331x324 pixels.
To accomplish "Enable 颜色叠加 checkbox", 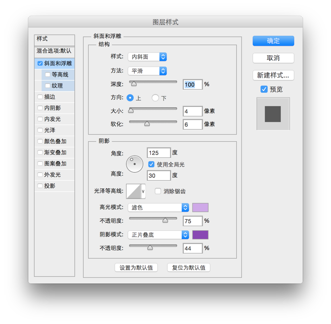I will pyautogui.click(x=40, y=141).
